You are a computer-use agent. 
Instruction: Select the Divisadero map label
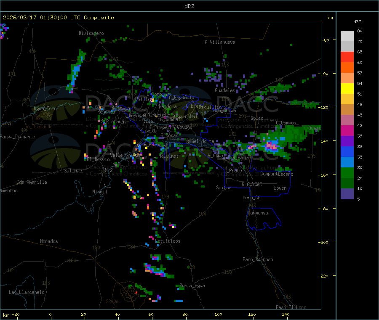pos(91,33)
